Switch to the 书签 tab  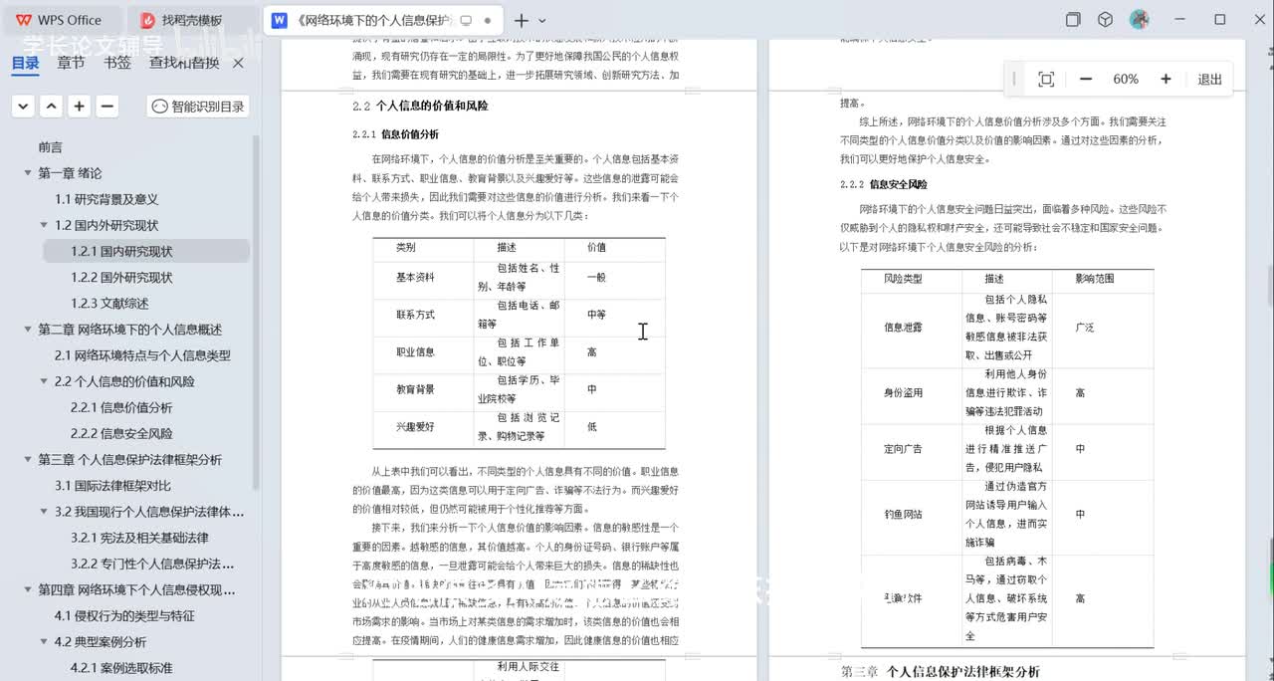pos(117,63)
